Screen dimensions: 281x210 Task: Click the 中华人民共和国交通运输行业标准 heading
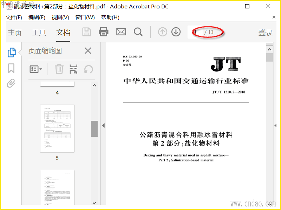(x=186, y=81)
